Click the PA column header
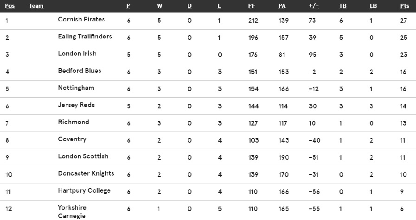Screen dimensions: 416x220 click(282, 6)
